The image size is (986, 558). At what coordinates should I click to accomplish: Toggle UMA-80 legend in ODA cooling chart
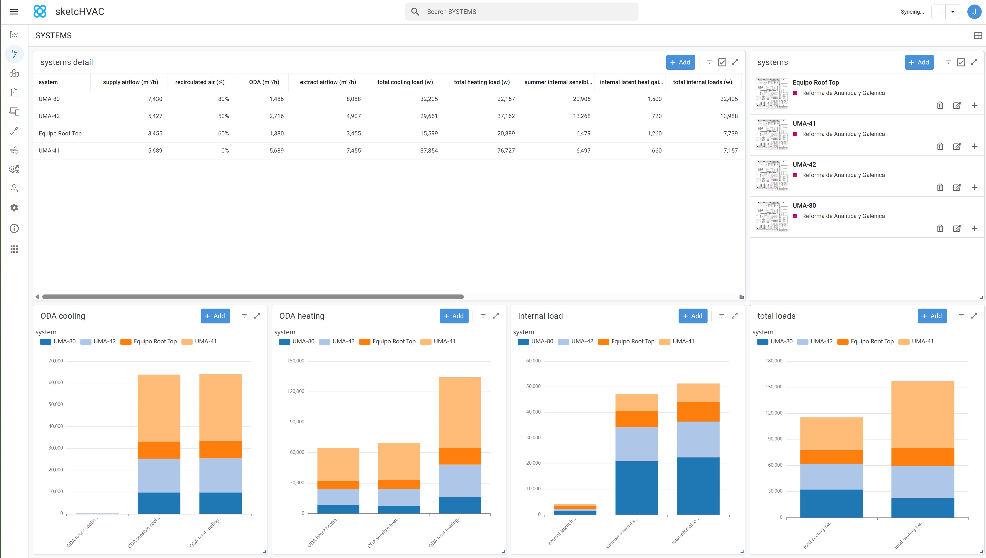(x=58, y=342)
